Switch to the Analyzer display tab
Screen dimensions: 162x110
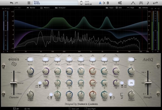[x=60, y=8]
